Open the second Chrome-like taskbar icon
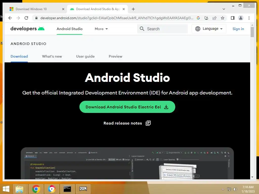Image resolution: width=259 pixels, height=194 pixels. [52, 189]
